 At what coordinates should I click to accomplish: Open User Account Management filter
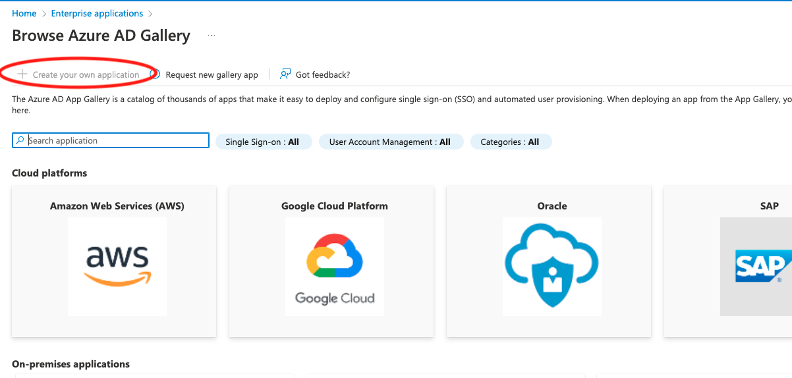point(390,142)
